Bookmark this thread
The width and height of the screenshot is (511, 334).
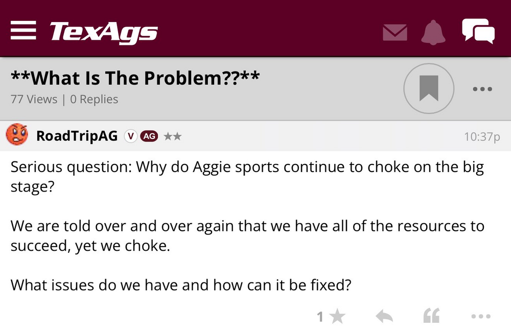[429, 89]
